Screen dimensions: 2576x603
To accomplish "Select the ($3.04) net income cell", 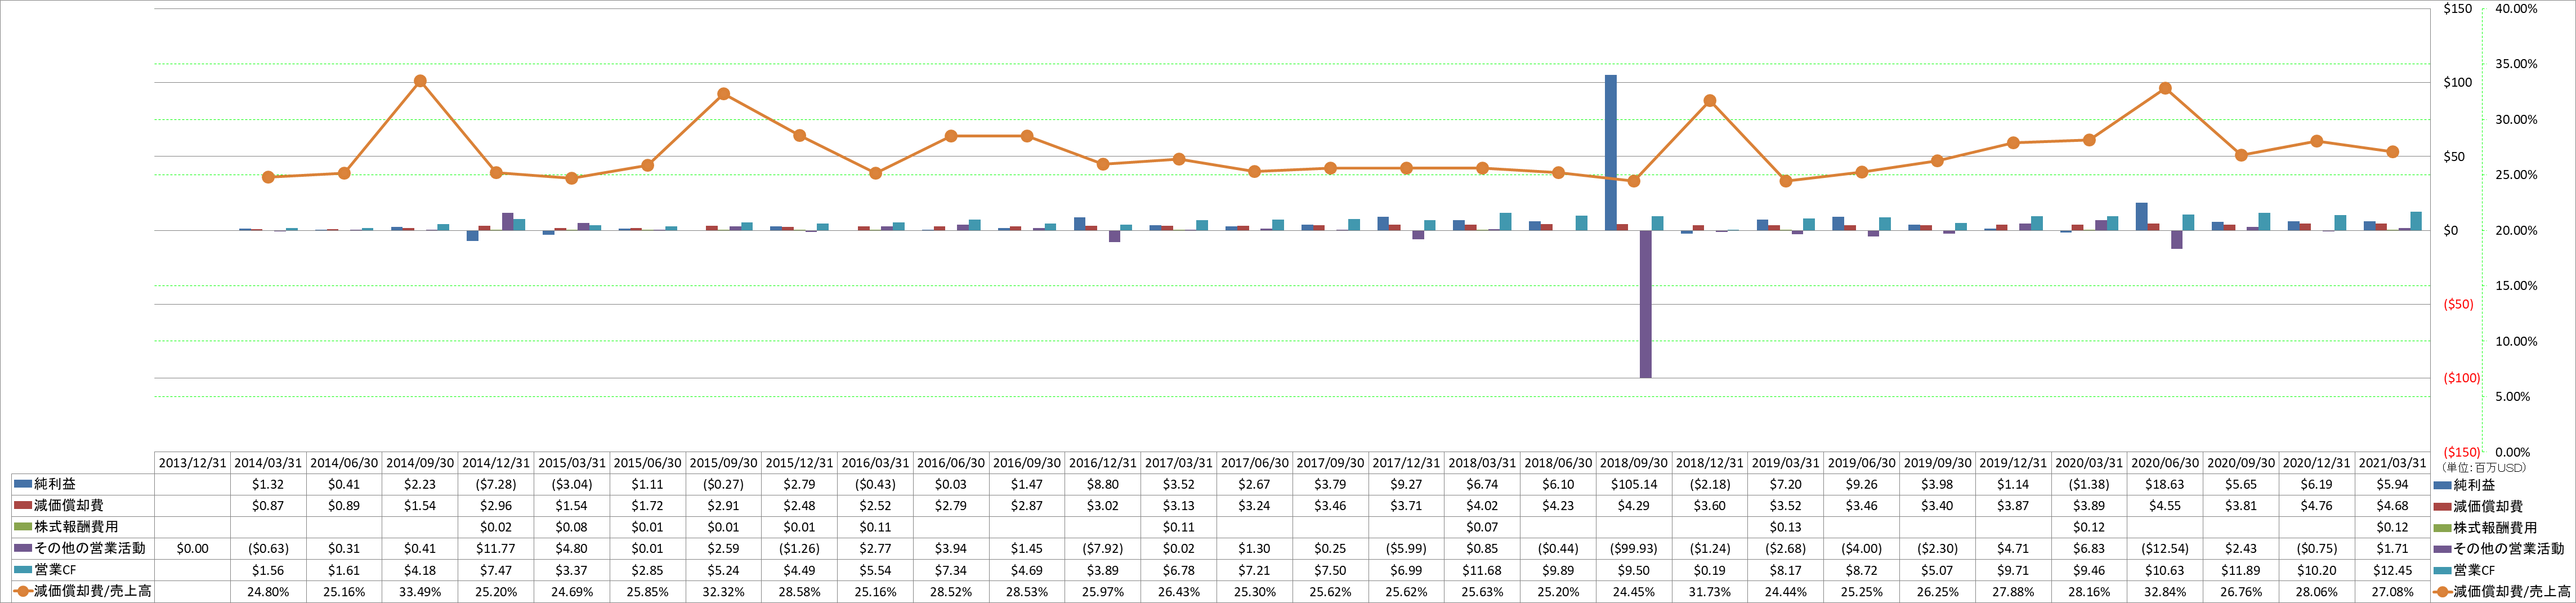I will (572, 484).
